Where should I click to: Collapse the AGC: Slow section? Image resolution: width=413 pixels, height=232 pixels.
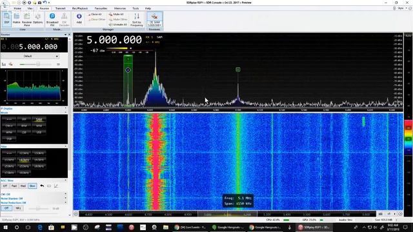click(x=66, y=180)
